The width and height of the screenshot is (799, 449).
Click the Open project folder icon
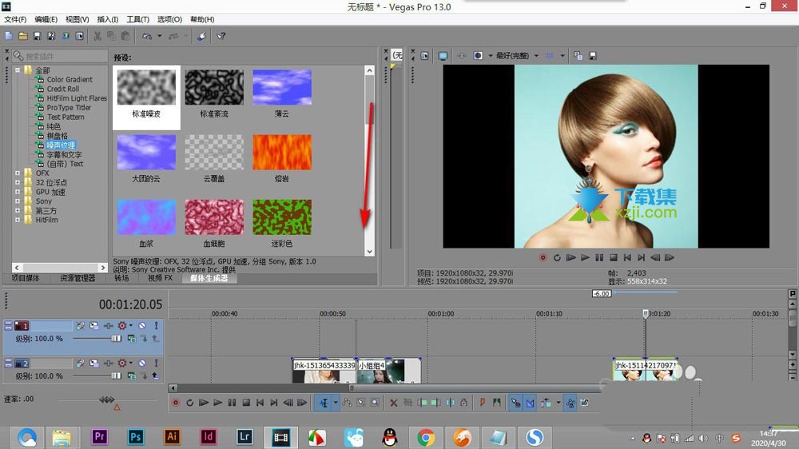23,36
